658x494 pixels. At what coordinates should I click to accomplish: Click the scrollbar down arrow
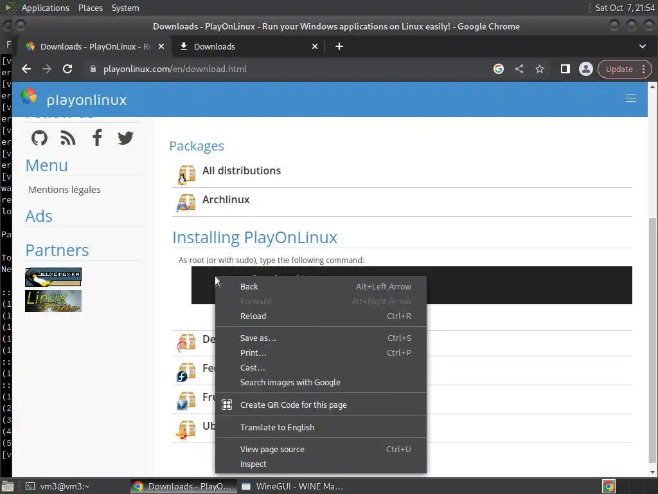652,472
